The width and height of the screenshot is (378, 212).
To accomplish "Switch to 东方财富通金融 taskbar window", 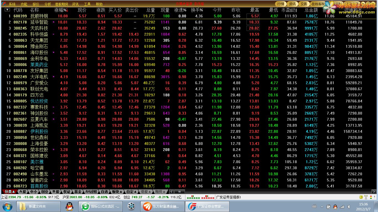I will click(162, 206).
